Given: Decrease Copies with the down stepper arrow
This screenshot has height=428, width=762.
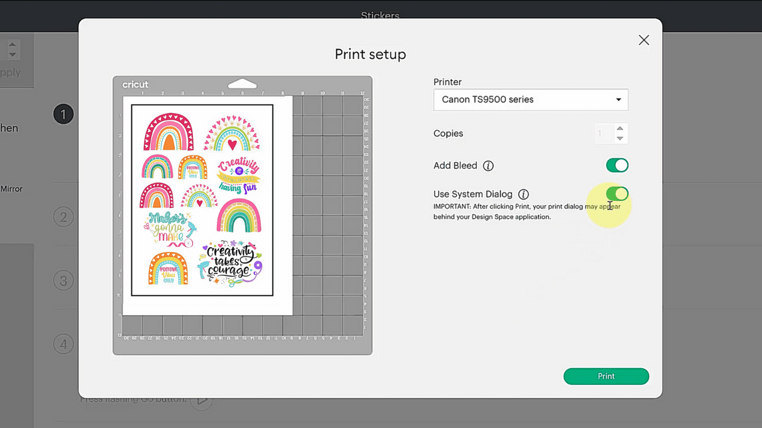Looking at the screenshot, I should pos(620,138).
